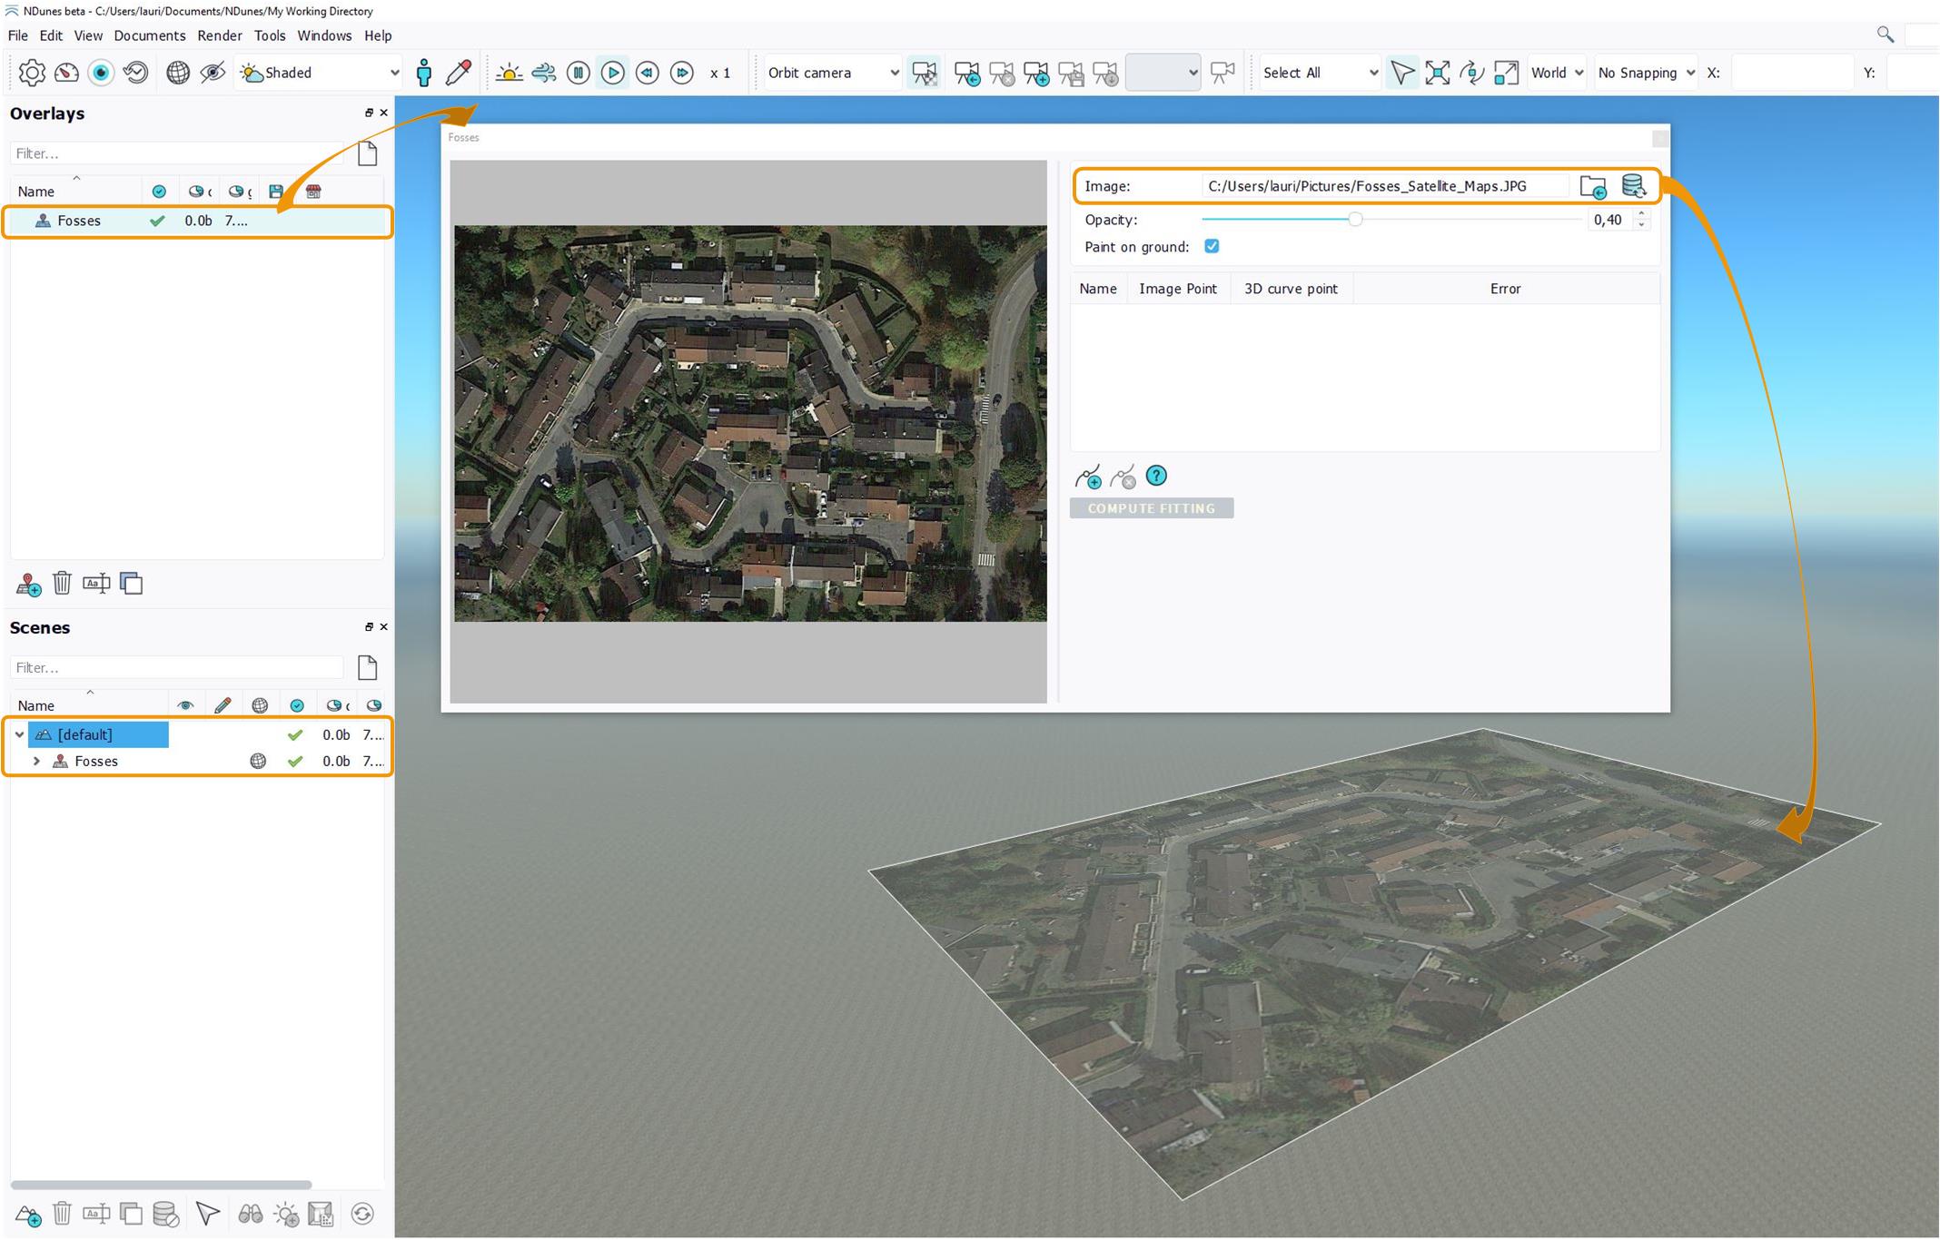Screen dimensions: 1940x1240
Task: Open the Render menu
Action: (x=219, y=35)
